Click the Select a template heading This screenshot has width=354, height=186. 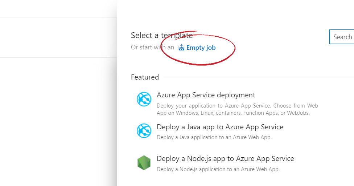161,35
